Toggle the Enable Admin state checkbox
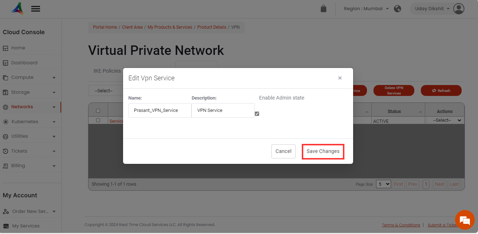This screenshot has width=478, height=234. point(257,114)
